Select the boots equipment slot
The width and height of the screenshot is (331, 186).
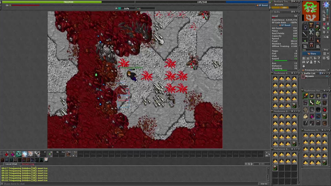[x=311, y=45]
